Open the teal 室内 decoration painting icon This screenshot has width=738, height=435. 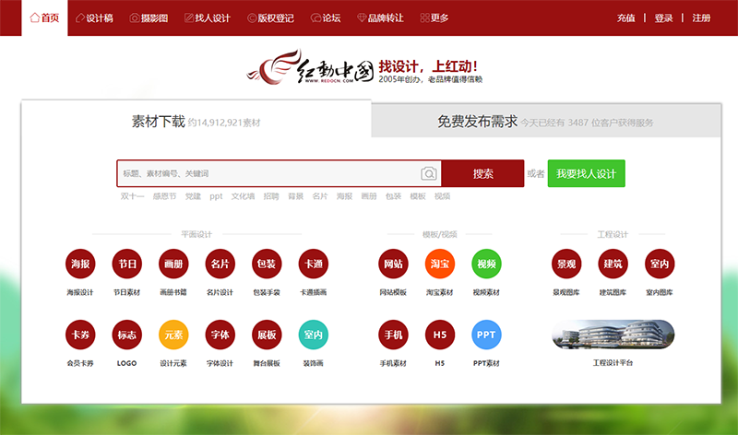(x=314, y=335)
